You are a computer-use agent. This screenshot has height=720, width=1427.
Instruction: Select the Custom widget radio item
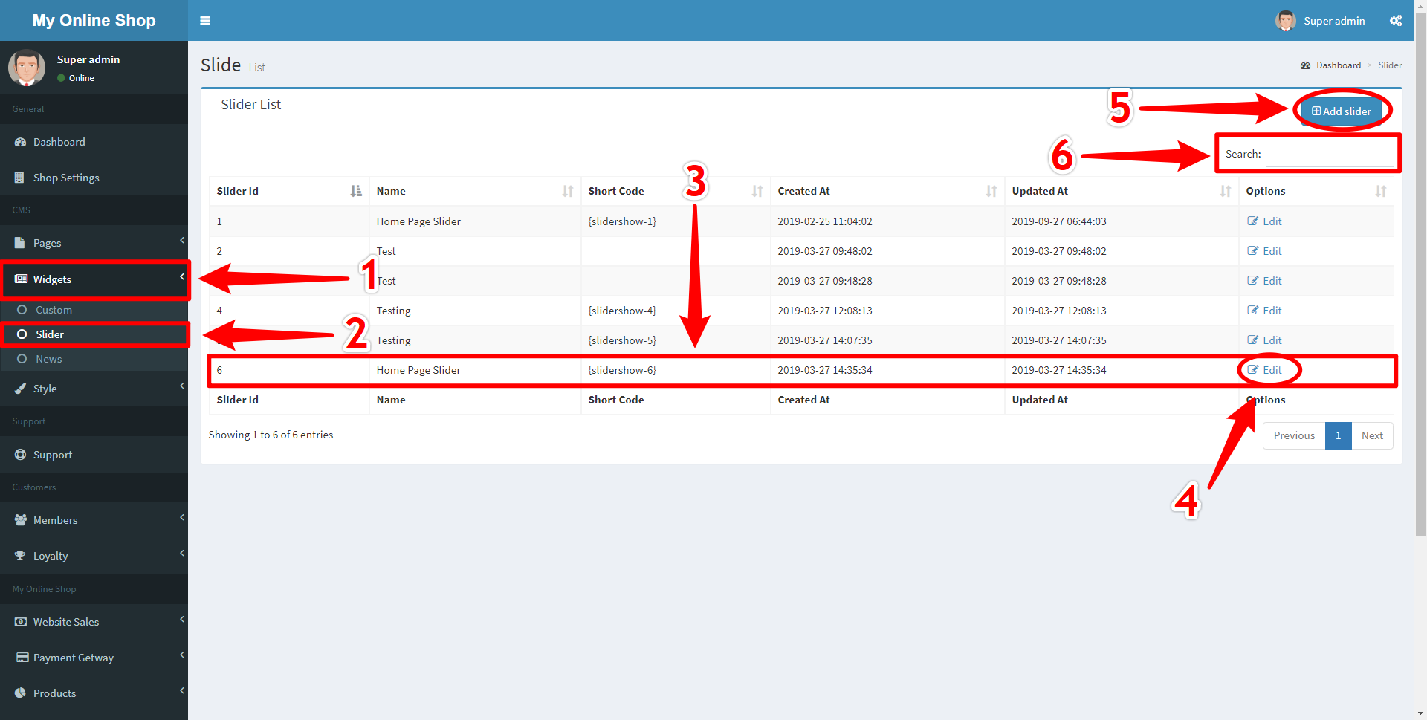tap(22, 310)
